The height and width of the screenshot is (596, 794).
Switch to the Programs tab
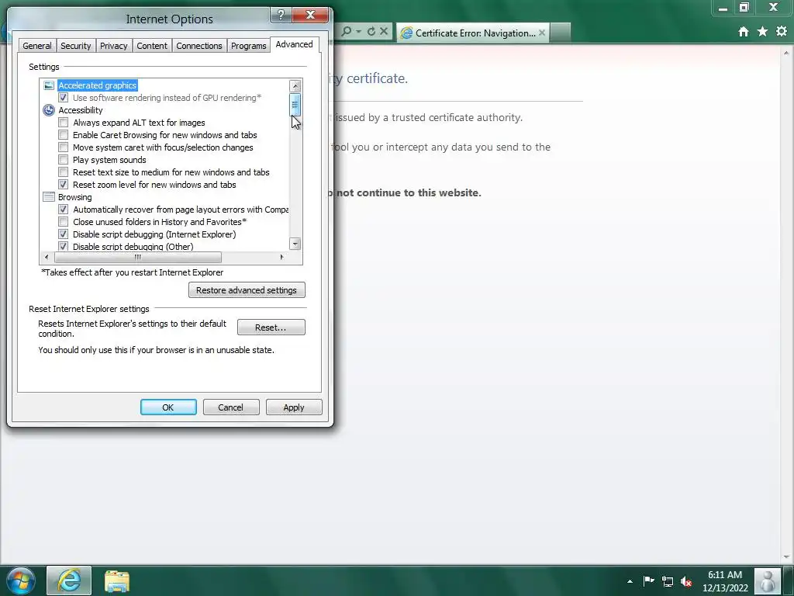point(248,46)
